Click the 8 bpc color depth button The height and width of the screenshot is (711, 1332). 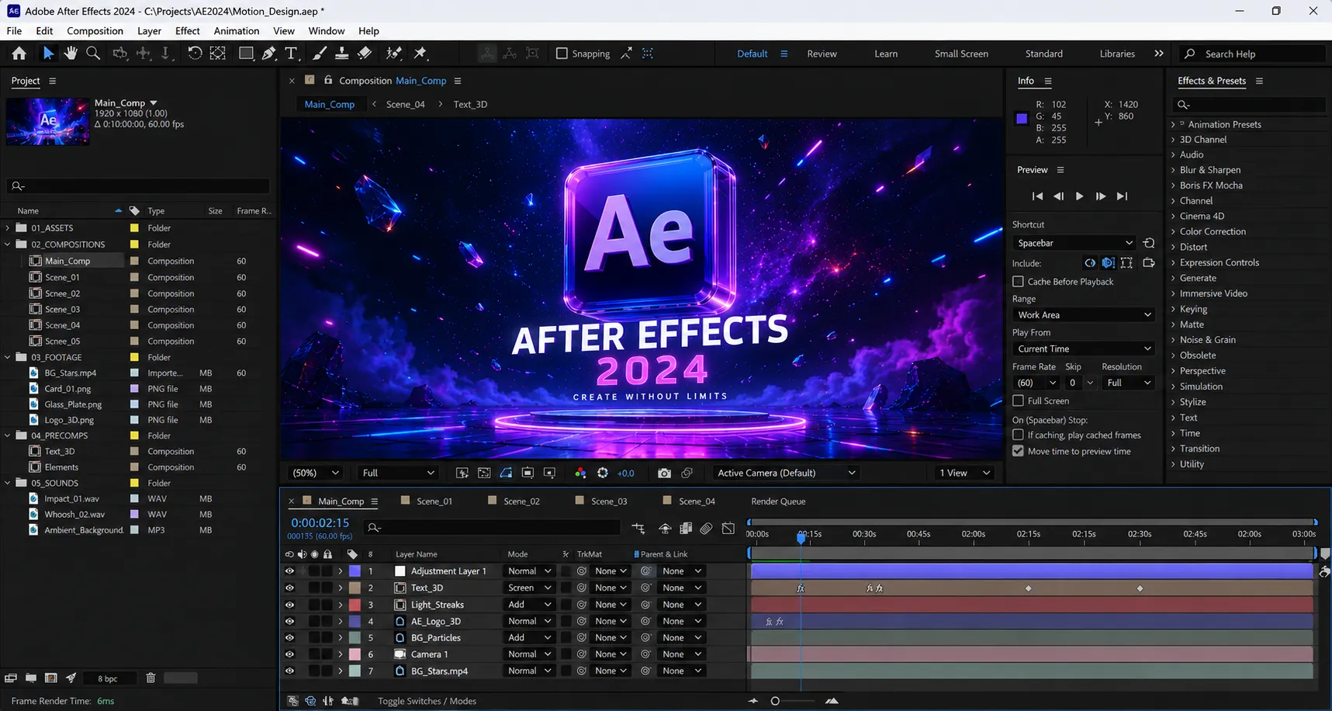[108, 678]
